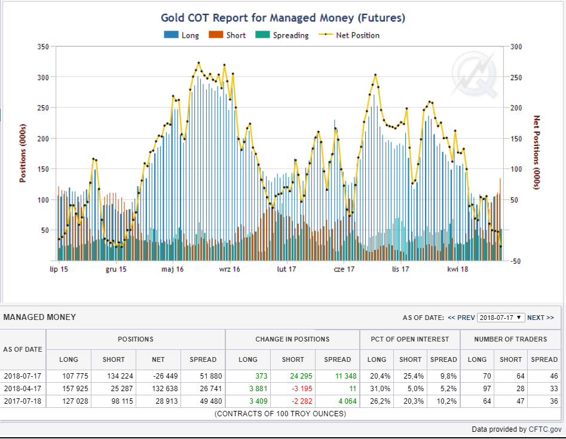Open the CFTC.gov data source link

(x=545, y=429)
